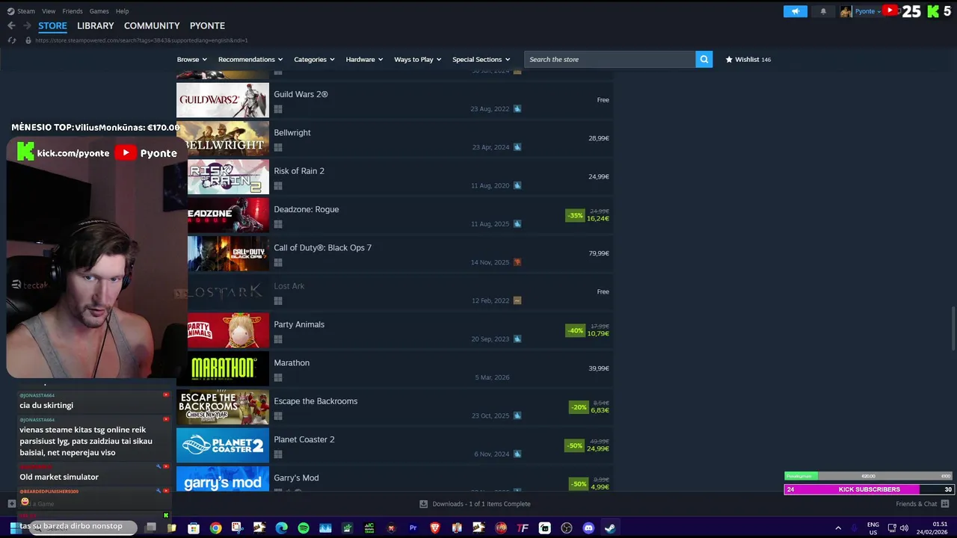Click the page vertical scrollbar thumb
Viewport: 957px width, 538px height.
tap(953, 327)
